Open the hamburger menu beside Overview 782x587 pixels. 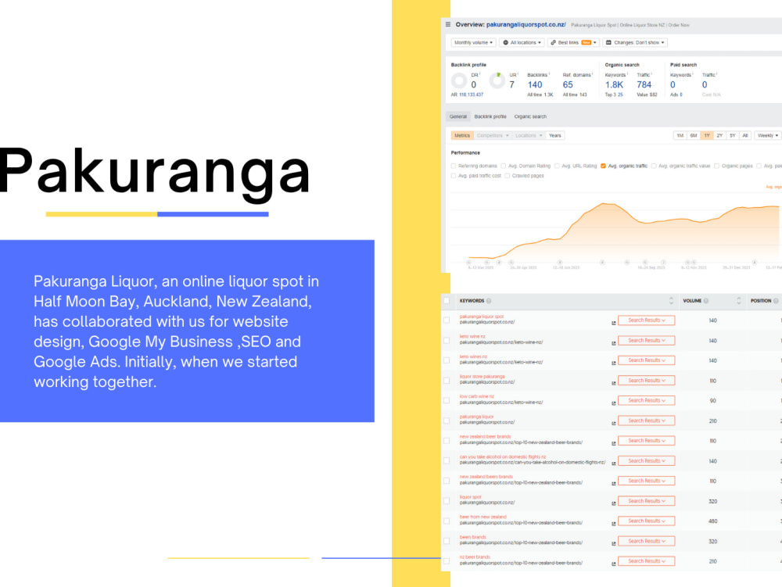tap(448, 24)
